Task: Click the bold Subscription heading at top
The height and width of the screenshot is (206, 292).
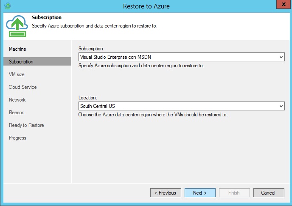Action: click(x=47, y=17)
